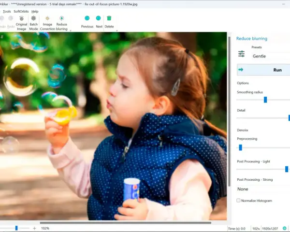Click the bottom zoom slider handle

[x=16, y=228]
